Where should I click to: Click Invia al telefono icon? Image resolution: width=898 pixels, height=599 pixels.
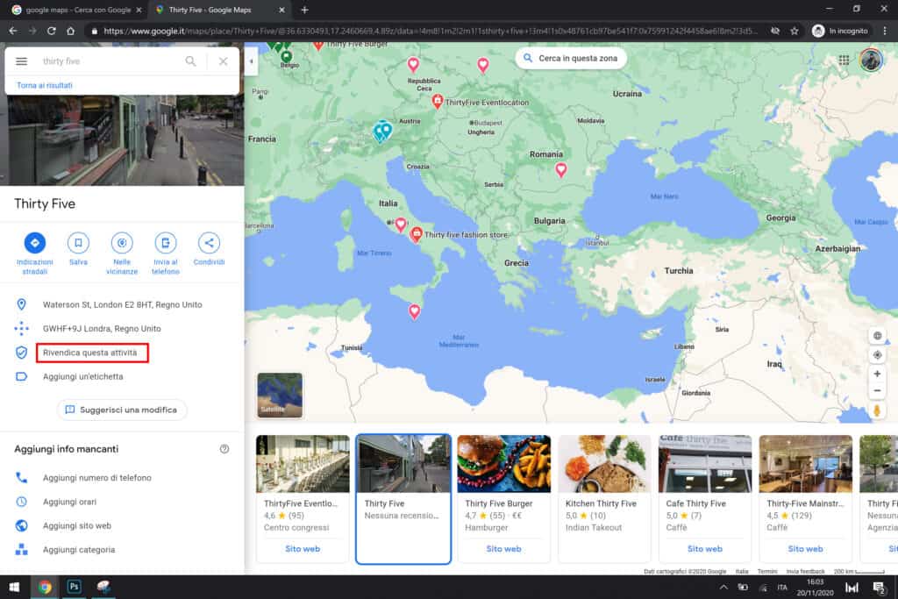(x=165, y=243)
